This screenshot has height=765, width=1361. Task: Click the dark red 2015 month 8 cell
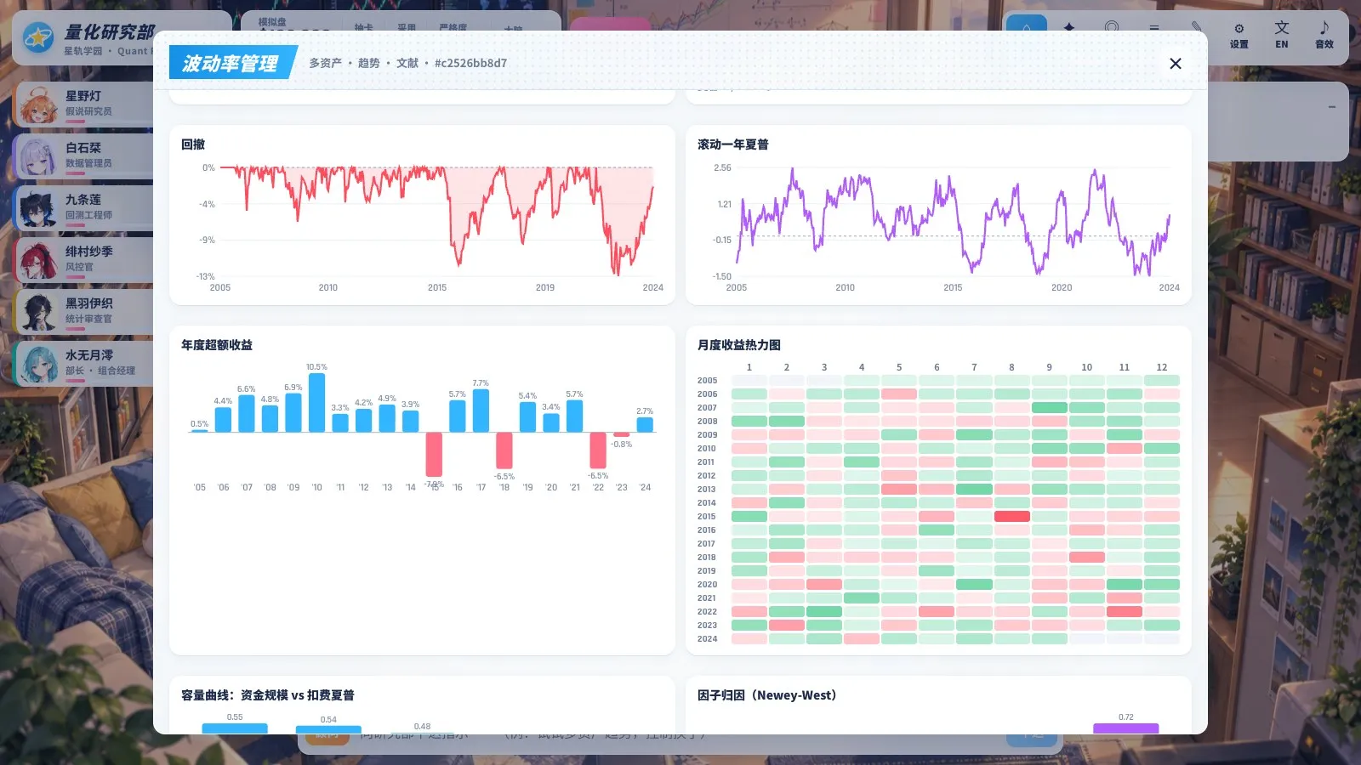click(1012, 517)
